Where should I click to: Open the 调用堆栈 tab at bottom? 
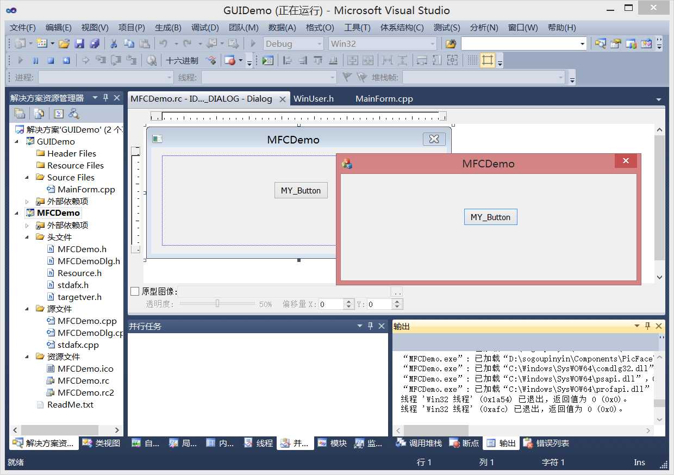click(x=419, y=443)
